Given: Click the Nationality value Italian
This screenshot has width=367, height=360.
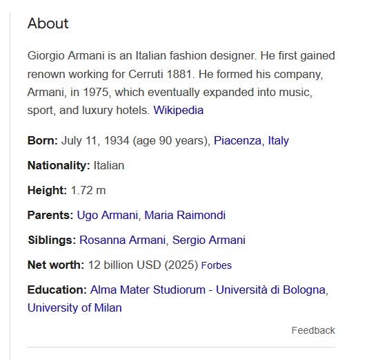Looking at the screenshot, I should point(109,165).
